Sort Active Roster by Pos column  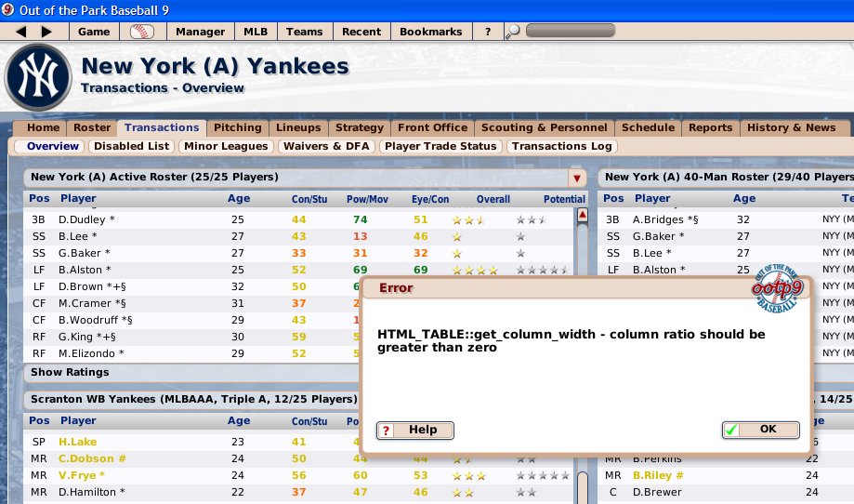click(x=39, y=198)
